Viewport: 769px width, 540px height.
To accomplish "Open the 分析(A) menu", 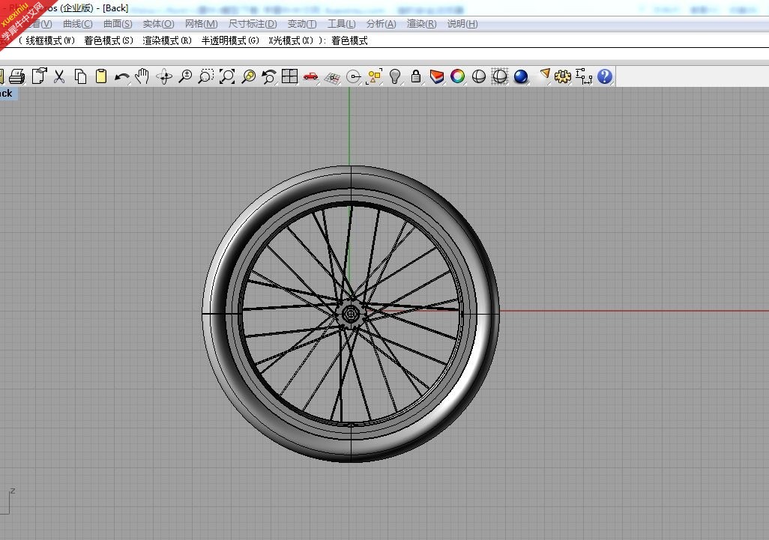I will coord(381,23).
